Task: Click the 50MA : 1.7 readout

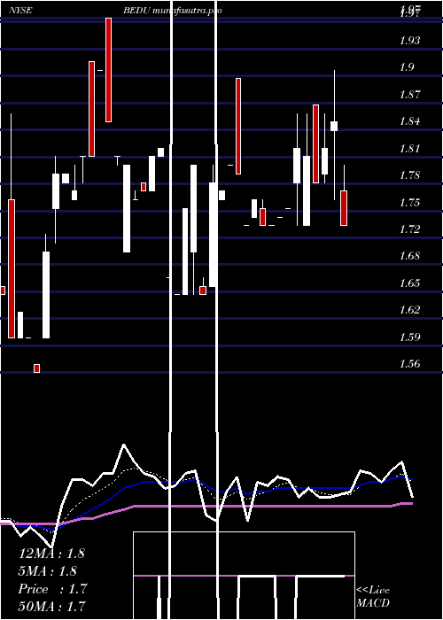Action: coord(51,606)
